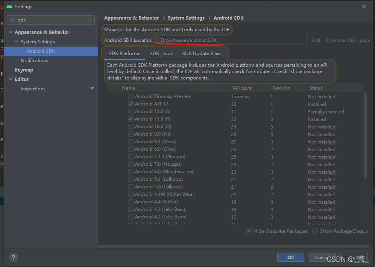375x267 pixels.
Task: Click the SDK list vertical scrollbar
Action: [x=366, y=135]
